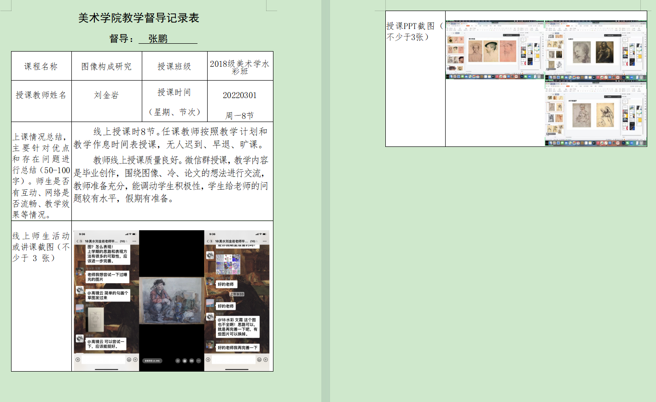Click the title 美术学院教学督导记录表

point(139,18)
